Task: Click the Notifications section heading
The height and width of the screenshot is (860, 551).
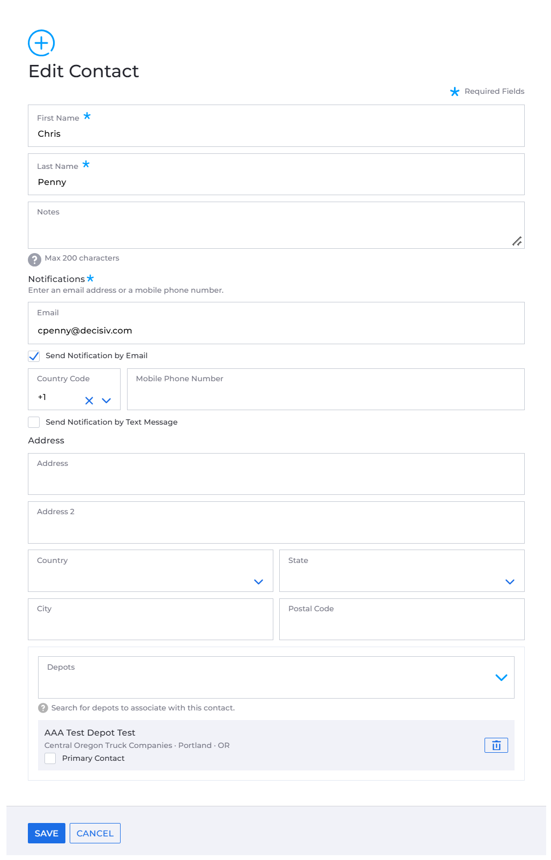Action: click(56, 279)
